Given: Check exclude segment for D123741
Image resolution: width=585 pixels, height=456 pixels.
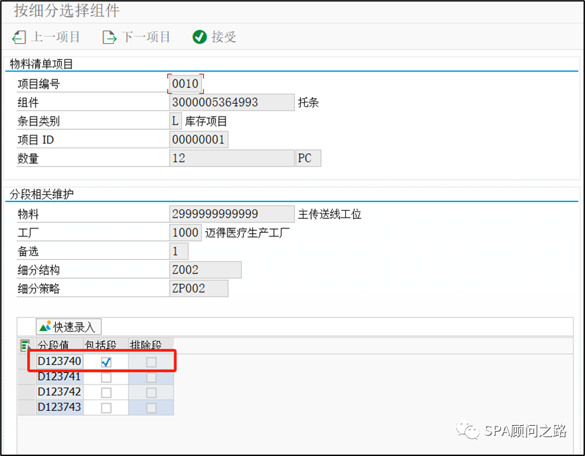Looking at the screenshot, I should coord(151,377).
